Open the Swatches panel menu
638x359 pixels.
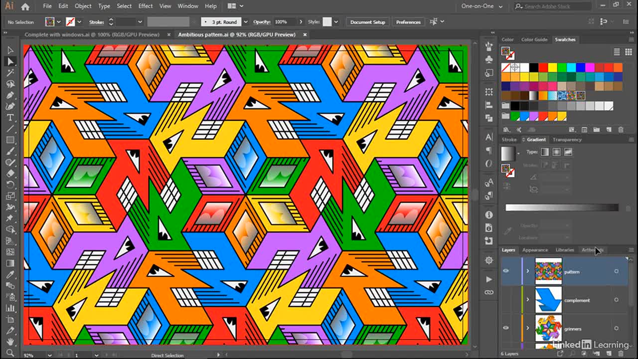pos(631,39)
